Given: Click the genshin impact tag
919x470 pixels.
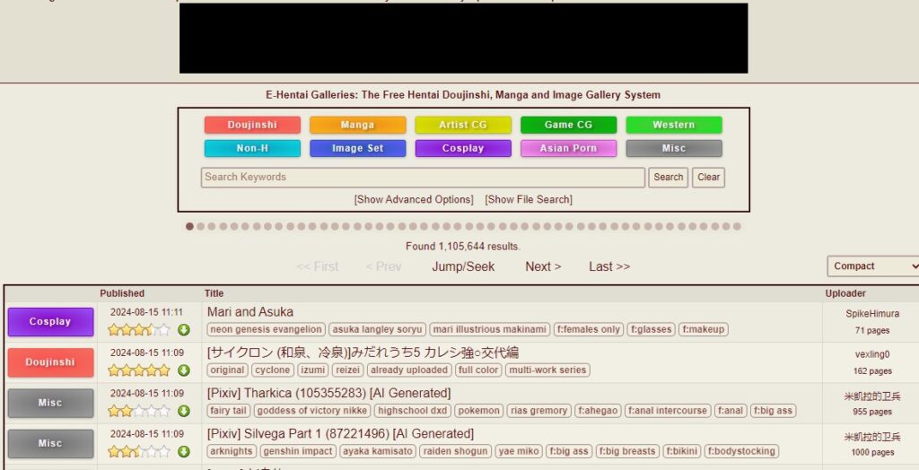Looking at the screenshot, I should pyautogui.click(x=298, y=451).
